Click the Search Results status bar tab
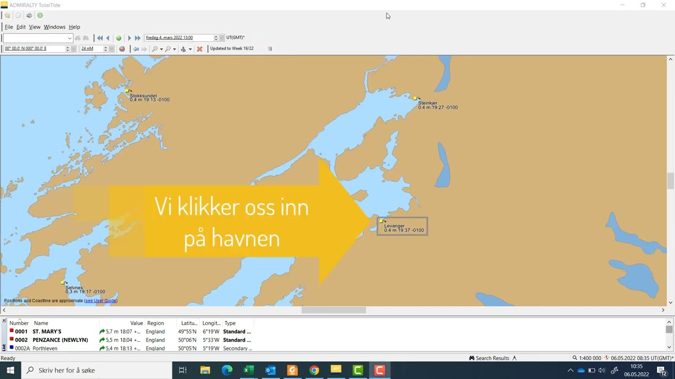The width and height of the screenshot is (675, 379). pos(489,358)
